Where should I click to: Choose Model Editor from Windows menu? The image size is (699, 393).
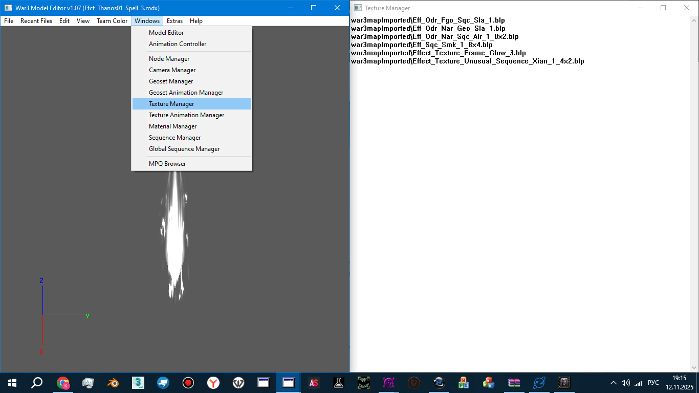[x=191, y=33]
